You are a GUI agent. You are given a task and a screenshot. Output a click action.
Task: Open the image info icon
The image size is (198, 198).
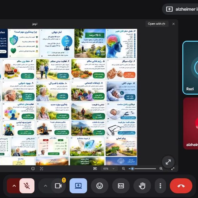tap(33, 169)
